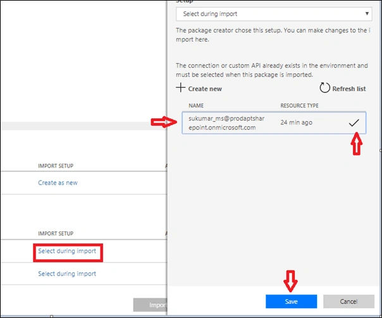Image resolution: width=382 pixels, height=318 pixels.
Task: Click the plus icon beside Create new
Action: pyautogui.click(x=180, y=88)
